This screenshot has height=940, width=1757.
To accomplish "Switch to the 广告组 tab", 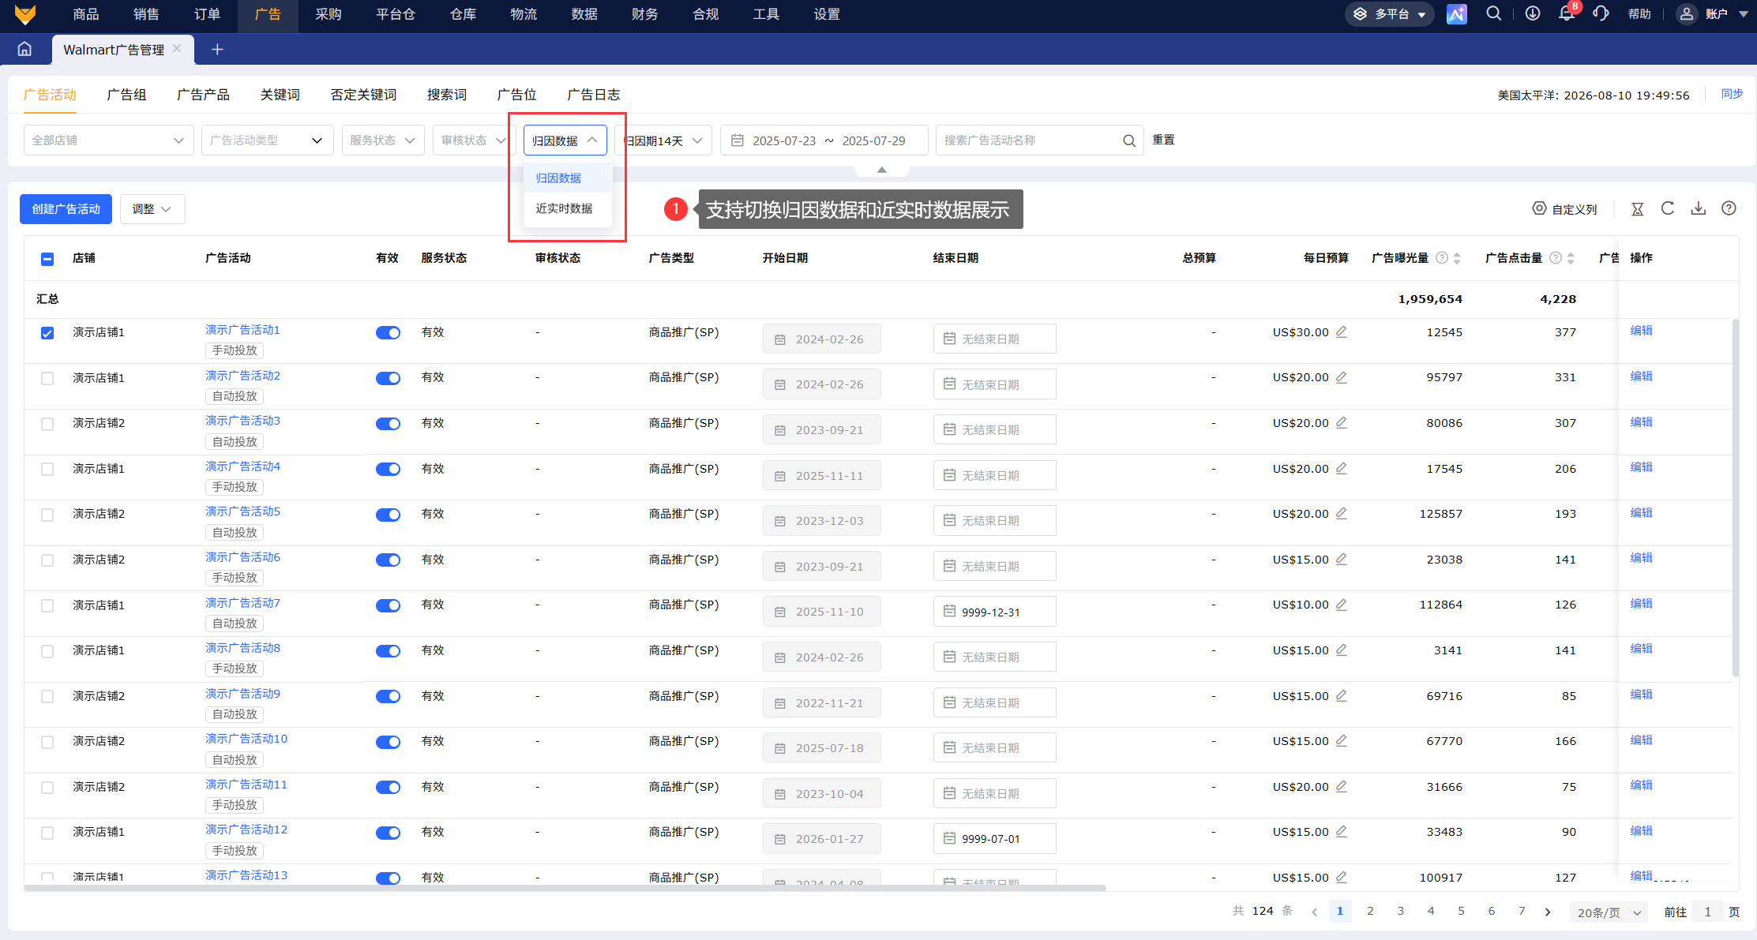I will coord(126,95).
